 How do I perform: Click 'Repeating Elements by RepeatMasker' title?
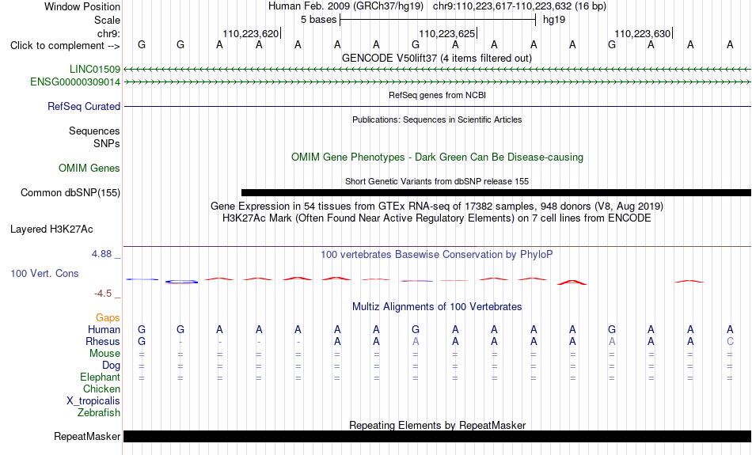click(x=438, y=425)
